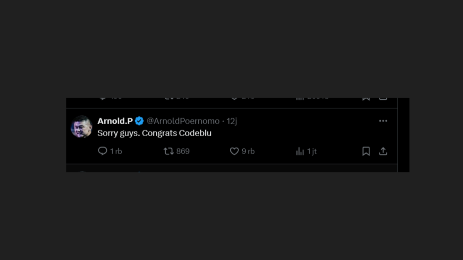Bookmark the partially visible tweet above
This screenshot has height=260, width=463.
click(x=366, y=98)
